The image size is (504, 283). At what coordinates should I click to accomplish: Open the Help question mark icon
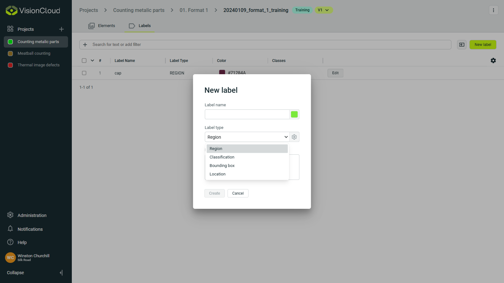tap(10, 242)
